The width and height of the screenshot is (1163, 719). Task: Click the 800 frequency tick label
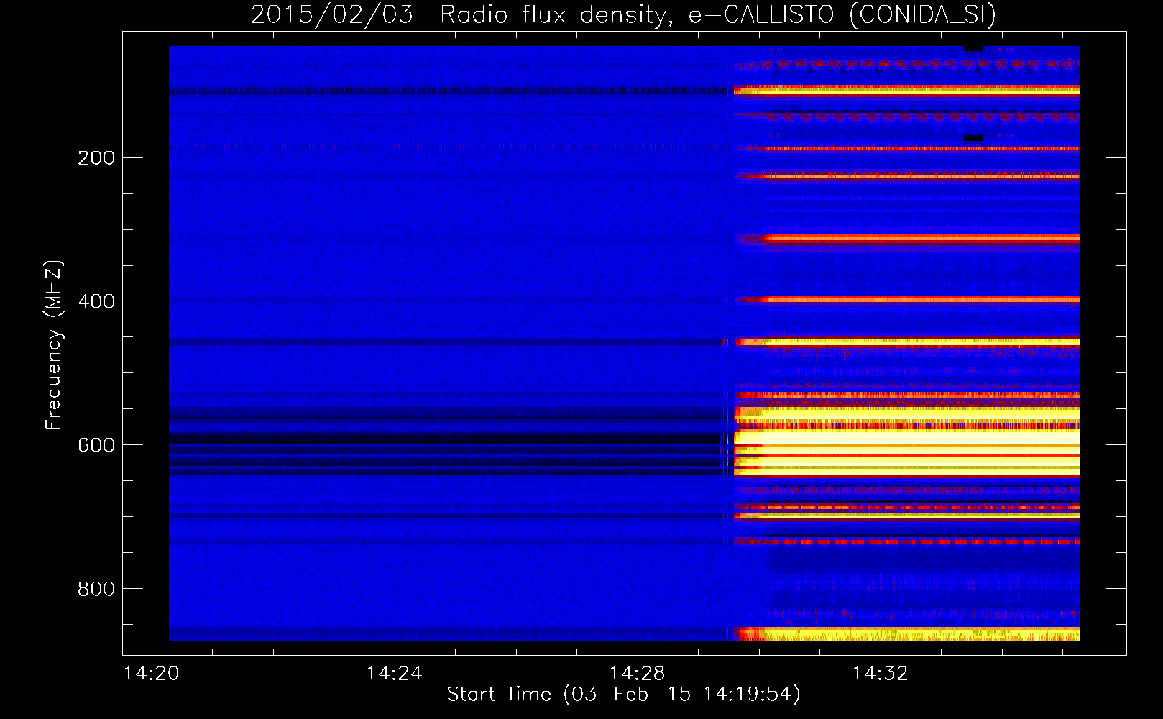tap(96, 589)
